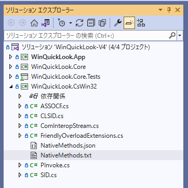Click the C# file icon of ComInteropStream.cs
This screenshot has height=188, width=188.
click(x=34, y=126)
